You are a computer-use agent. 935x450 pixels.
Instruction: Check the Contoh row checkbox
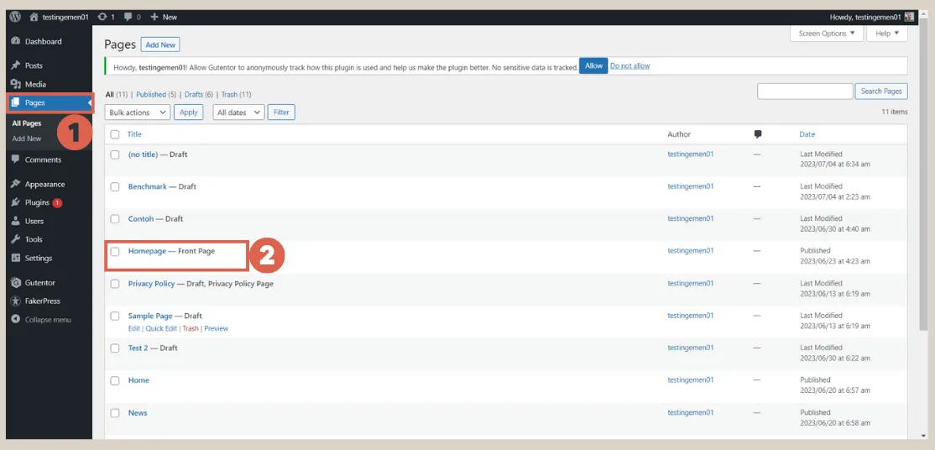coord(115,219)
